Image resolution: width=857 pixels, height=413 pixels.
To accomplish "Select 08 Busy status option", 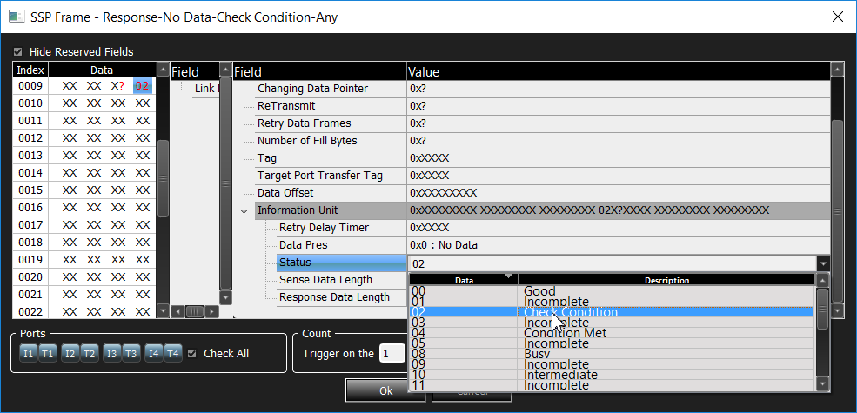I will point(611,354).
